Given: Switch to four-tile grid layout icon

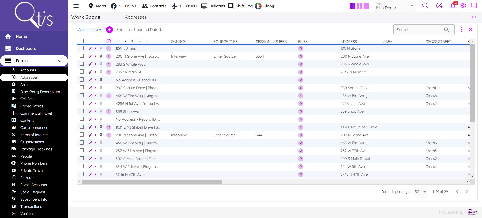Looking at the screenshot, I should pyautogui.click(x=359, y=6).
